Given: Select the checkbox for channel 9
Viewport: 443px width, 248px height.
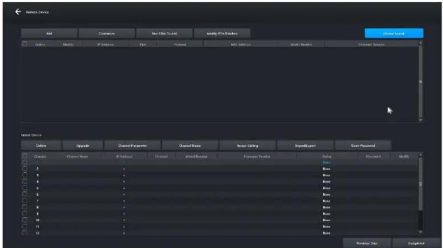Looking at the screenshot, I should click(x=25, y=214).
